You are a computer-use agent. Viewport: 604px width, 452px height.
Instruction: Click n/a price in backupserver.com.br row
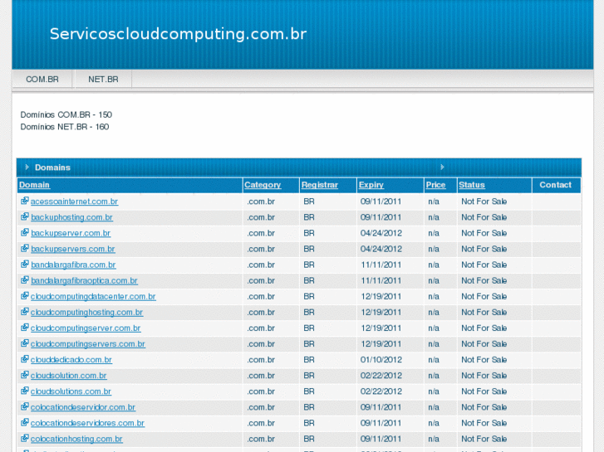(434, 233)
